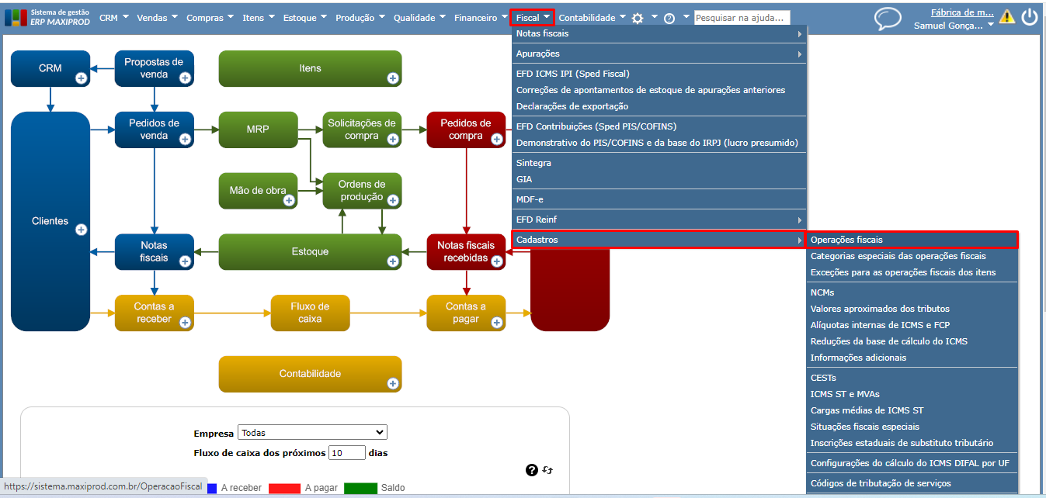Expand the Notas fiscais submenu

[x=659, y=34]
